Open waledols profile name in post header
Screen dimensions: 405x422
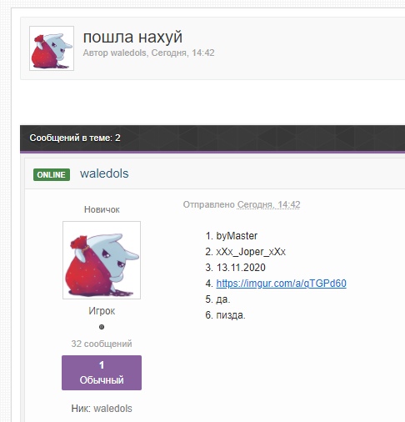tap(104, 173)
